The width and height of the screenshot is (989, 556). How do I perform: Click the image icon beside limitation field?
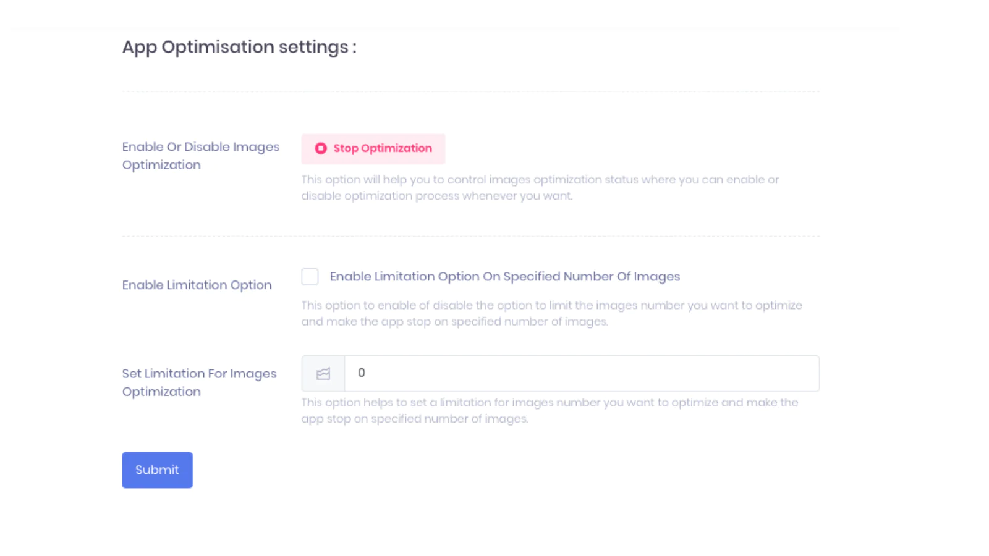(323, 374)
